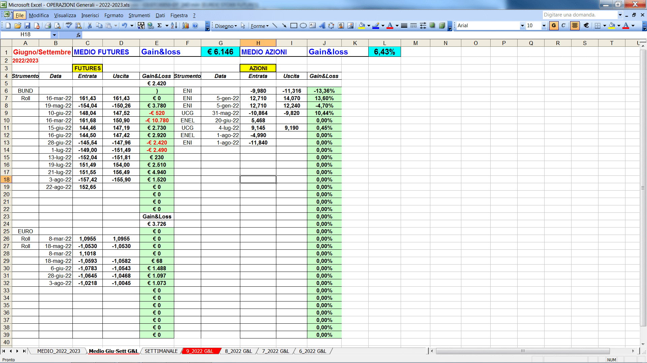Insert WordArt from the Drawing toolbar
Image resolution: width=647 pixels, height=363 pixels.
pyautogui.click(x=322, y=26)
